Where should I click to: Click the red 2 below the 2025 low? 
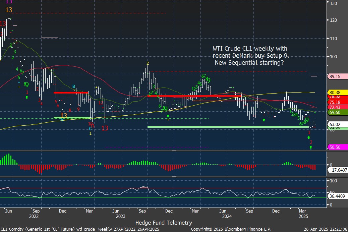click(311, 142)
